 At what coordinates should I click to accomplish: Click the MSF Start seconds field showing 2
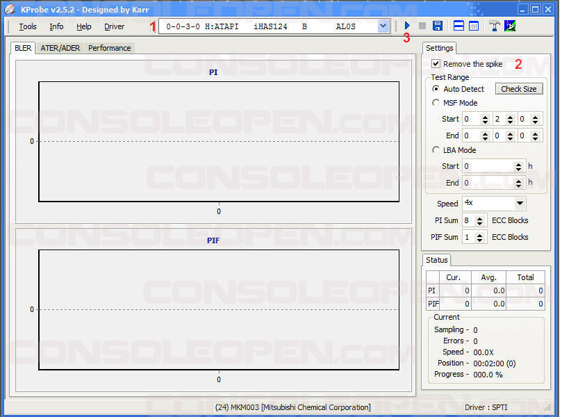pos(499,119)
